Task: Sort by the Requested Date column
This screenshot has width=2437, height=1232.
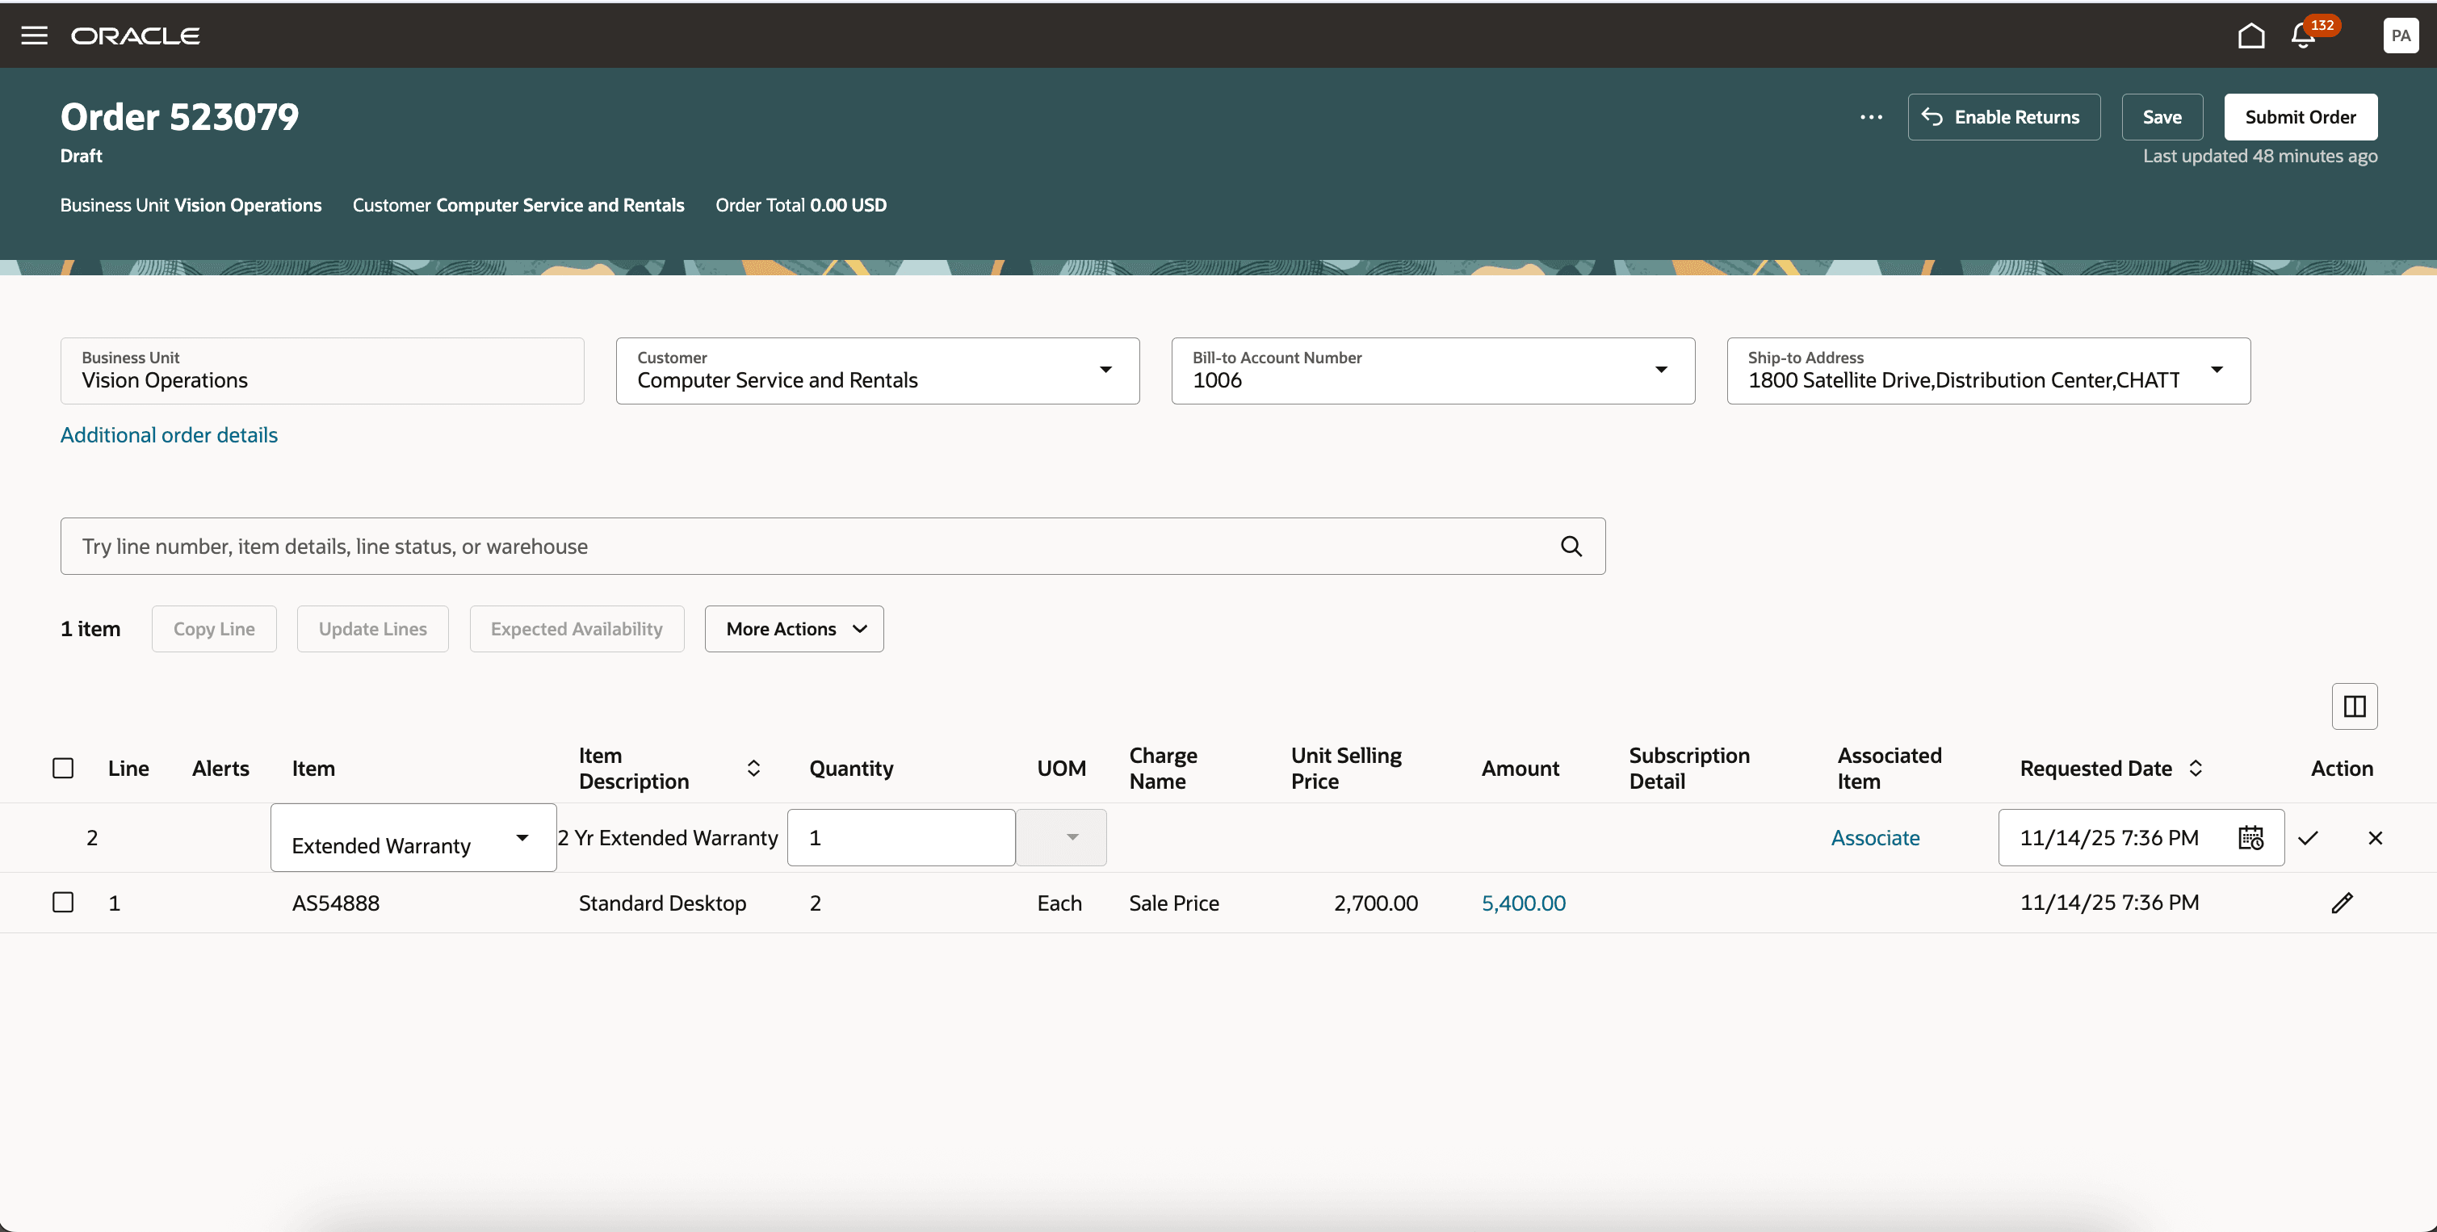Action: click(2196, 768)
